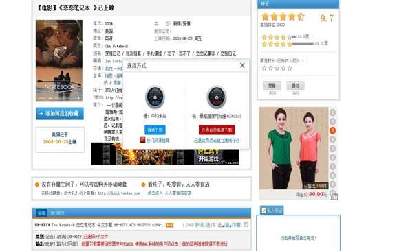This screenshot has height=251, width=410.
Task: Choose 电驴 in the 输出 row
Action: coord(50,244)
